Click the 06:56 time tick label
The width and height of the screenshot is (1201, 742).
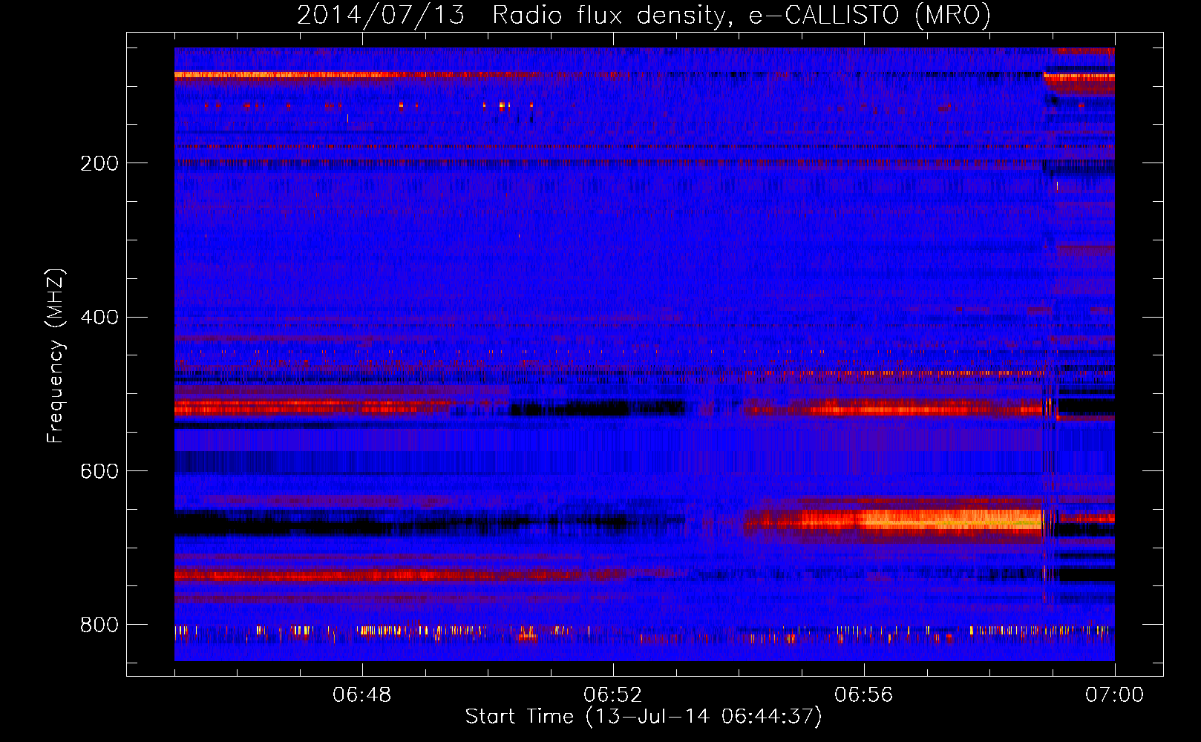pyautogui.click(x=864, y=695)
